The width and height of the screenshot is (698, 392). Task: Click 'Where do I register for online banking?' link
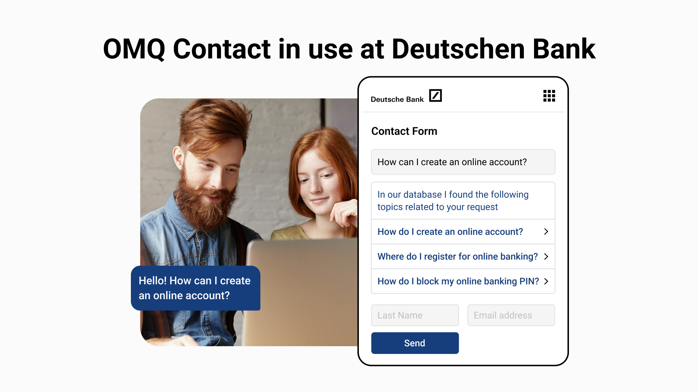(458, 256)
